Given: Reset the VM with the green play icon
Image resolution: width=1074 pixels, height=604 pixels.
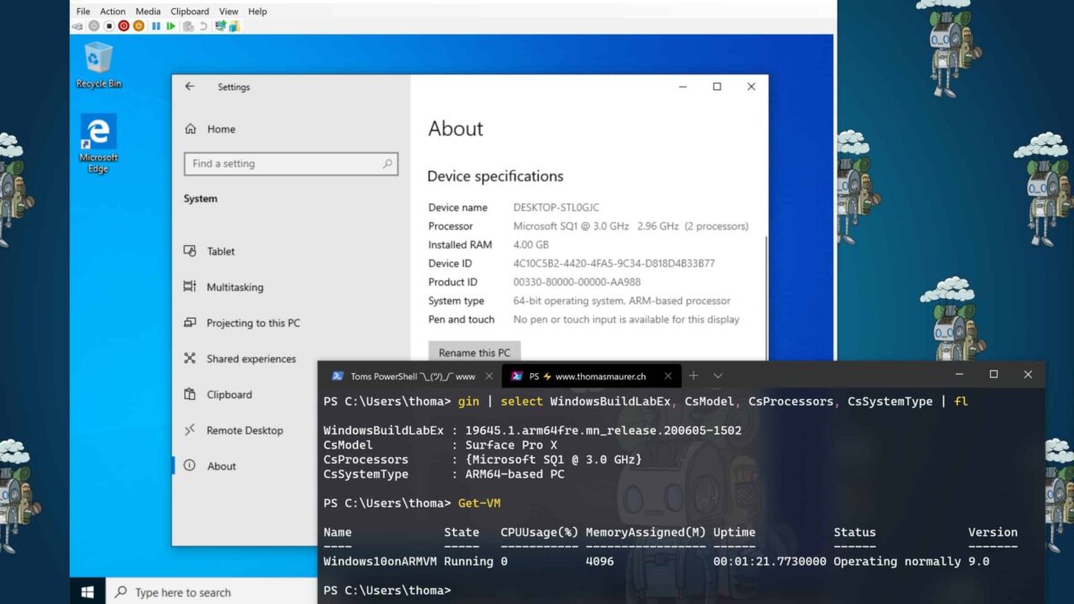Looking at the screenshot, I should pos(171,26).
